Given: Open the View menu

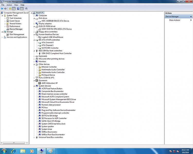Looking at the screenshot, I should tap(16, 5).
